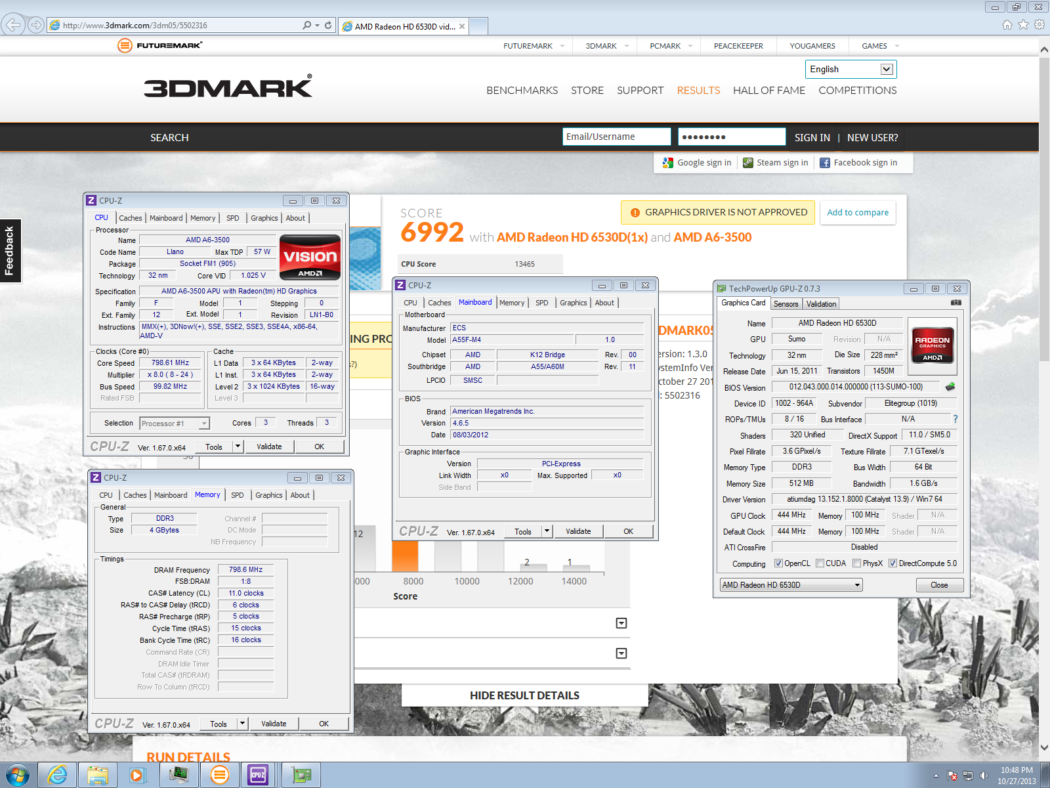This screenshot has width=1050, height=788.
Task: Click the address bar search magnifier icon
Action: [x=307, y=25]
